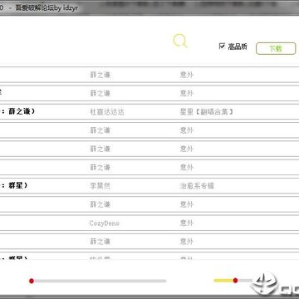Click album 意外 in the CozyDeno row
The width and height of the screenshot is (299, 299).
tap(187, 223)
